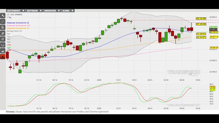Open the SCANS menu
The image size is (219, 123).
pos(68,11)
